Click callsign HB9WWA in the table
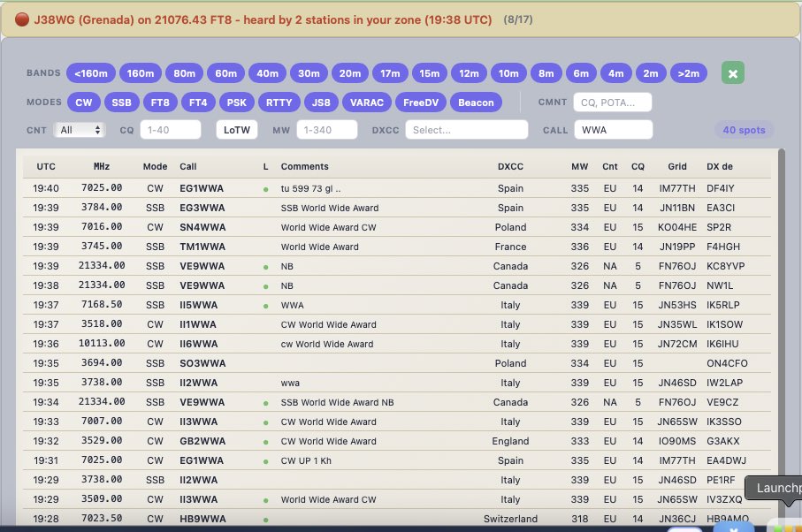This screenshot has width=802, height=532. (202, 519)
